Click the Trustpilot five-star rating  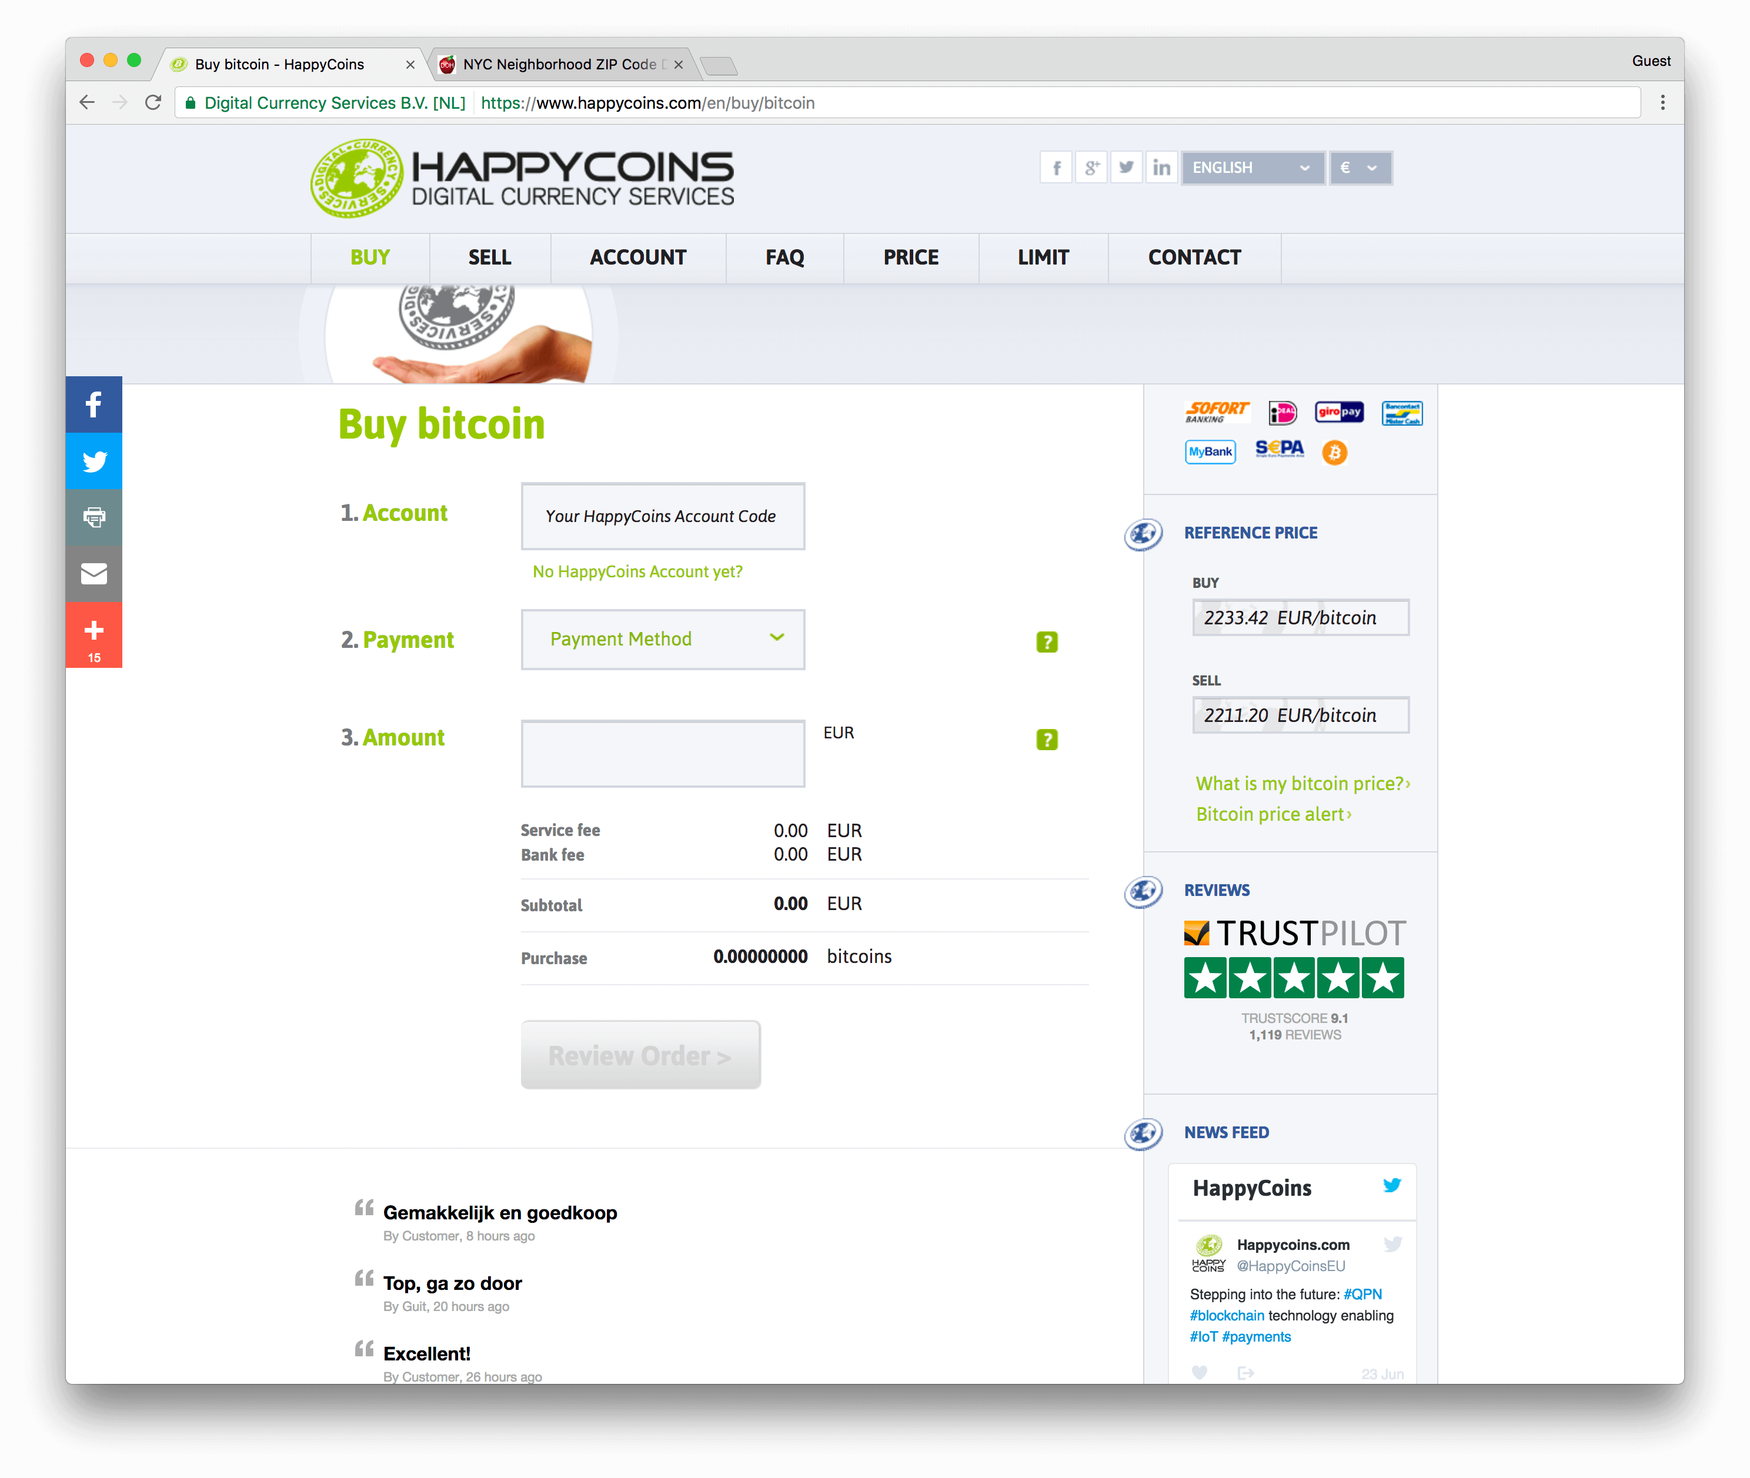(1293, 977)
